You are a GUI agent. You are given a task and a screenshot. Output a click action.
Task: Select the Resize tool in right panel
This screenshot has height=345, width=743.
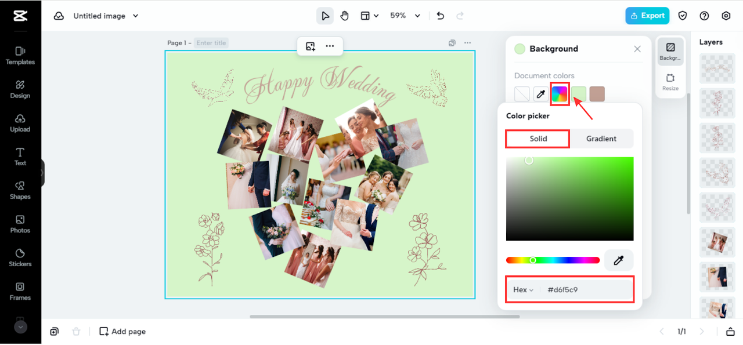click(670, 82)
